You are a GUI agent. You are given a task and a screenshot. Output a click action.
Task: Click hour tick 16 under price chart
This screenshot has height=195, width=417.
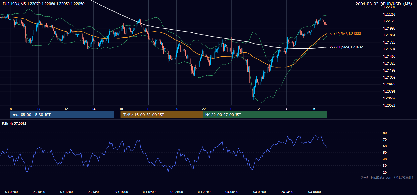tap(121, 109)
